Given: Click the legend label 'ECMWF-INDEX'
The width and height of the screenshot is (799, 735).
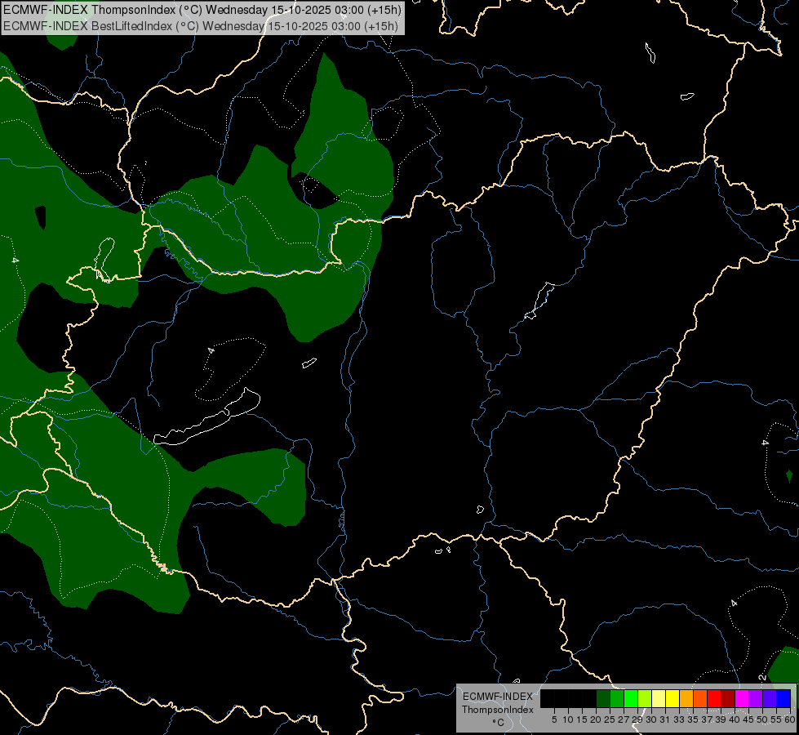Looking at the screenshot, I should pos(498,697).
